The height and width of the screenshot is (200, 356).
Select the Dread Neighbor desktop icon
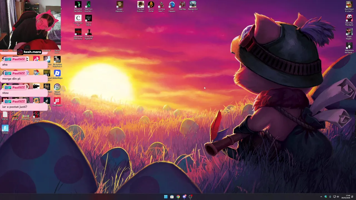pos(349,34)
